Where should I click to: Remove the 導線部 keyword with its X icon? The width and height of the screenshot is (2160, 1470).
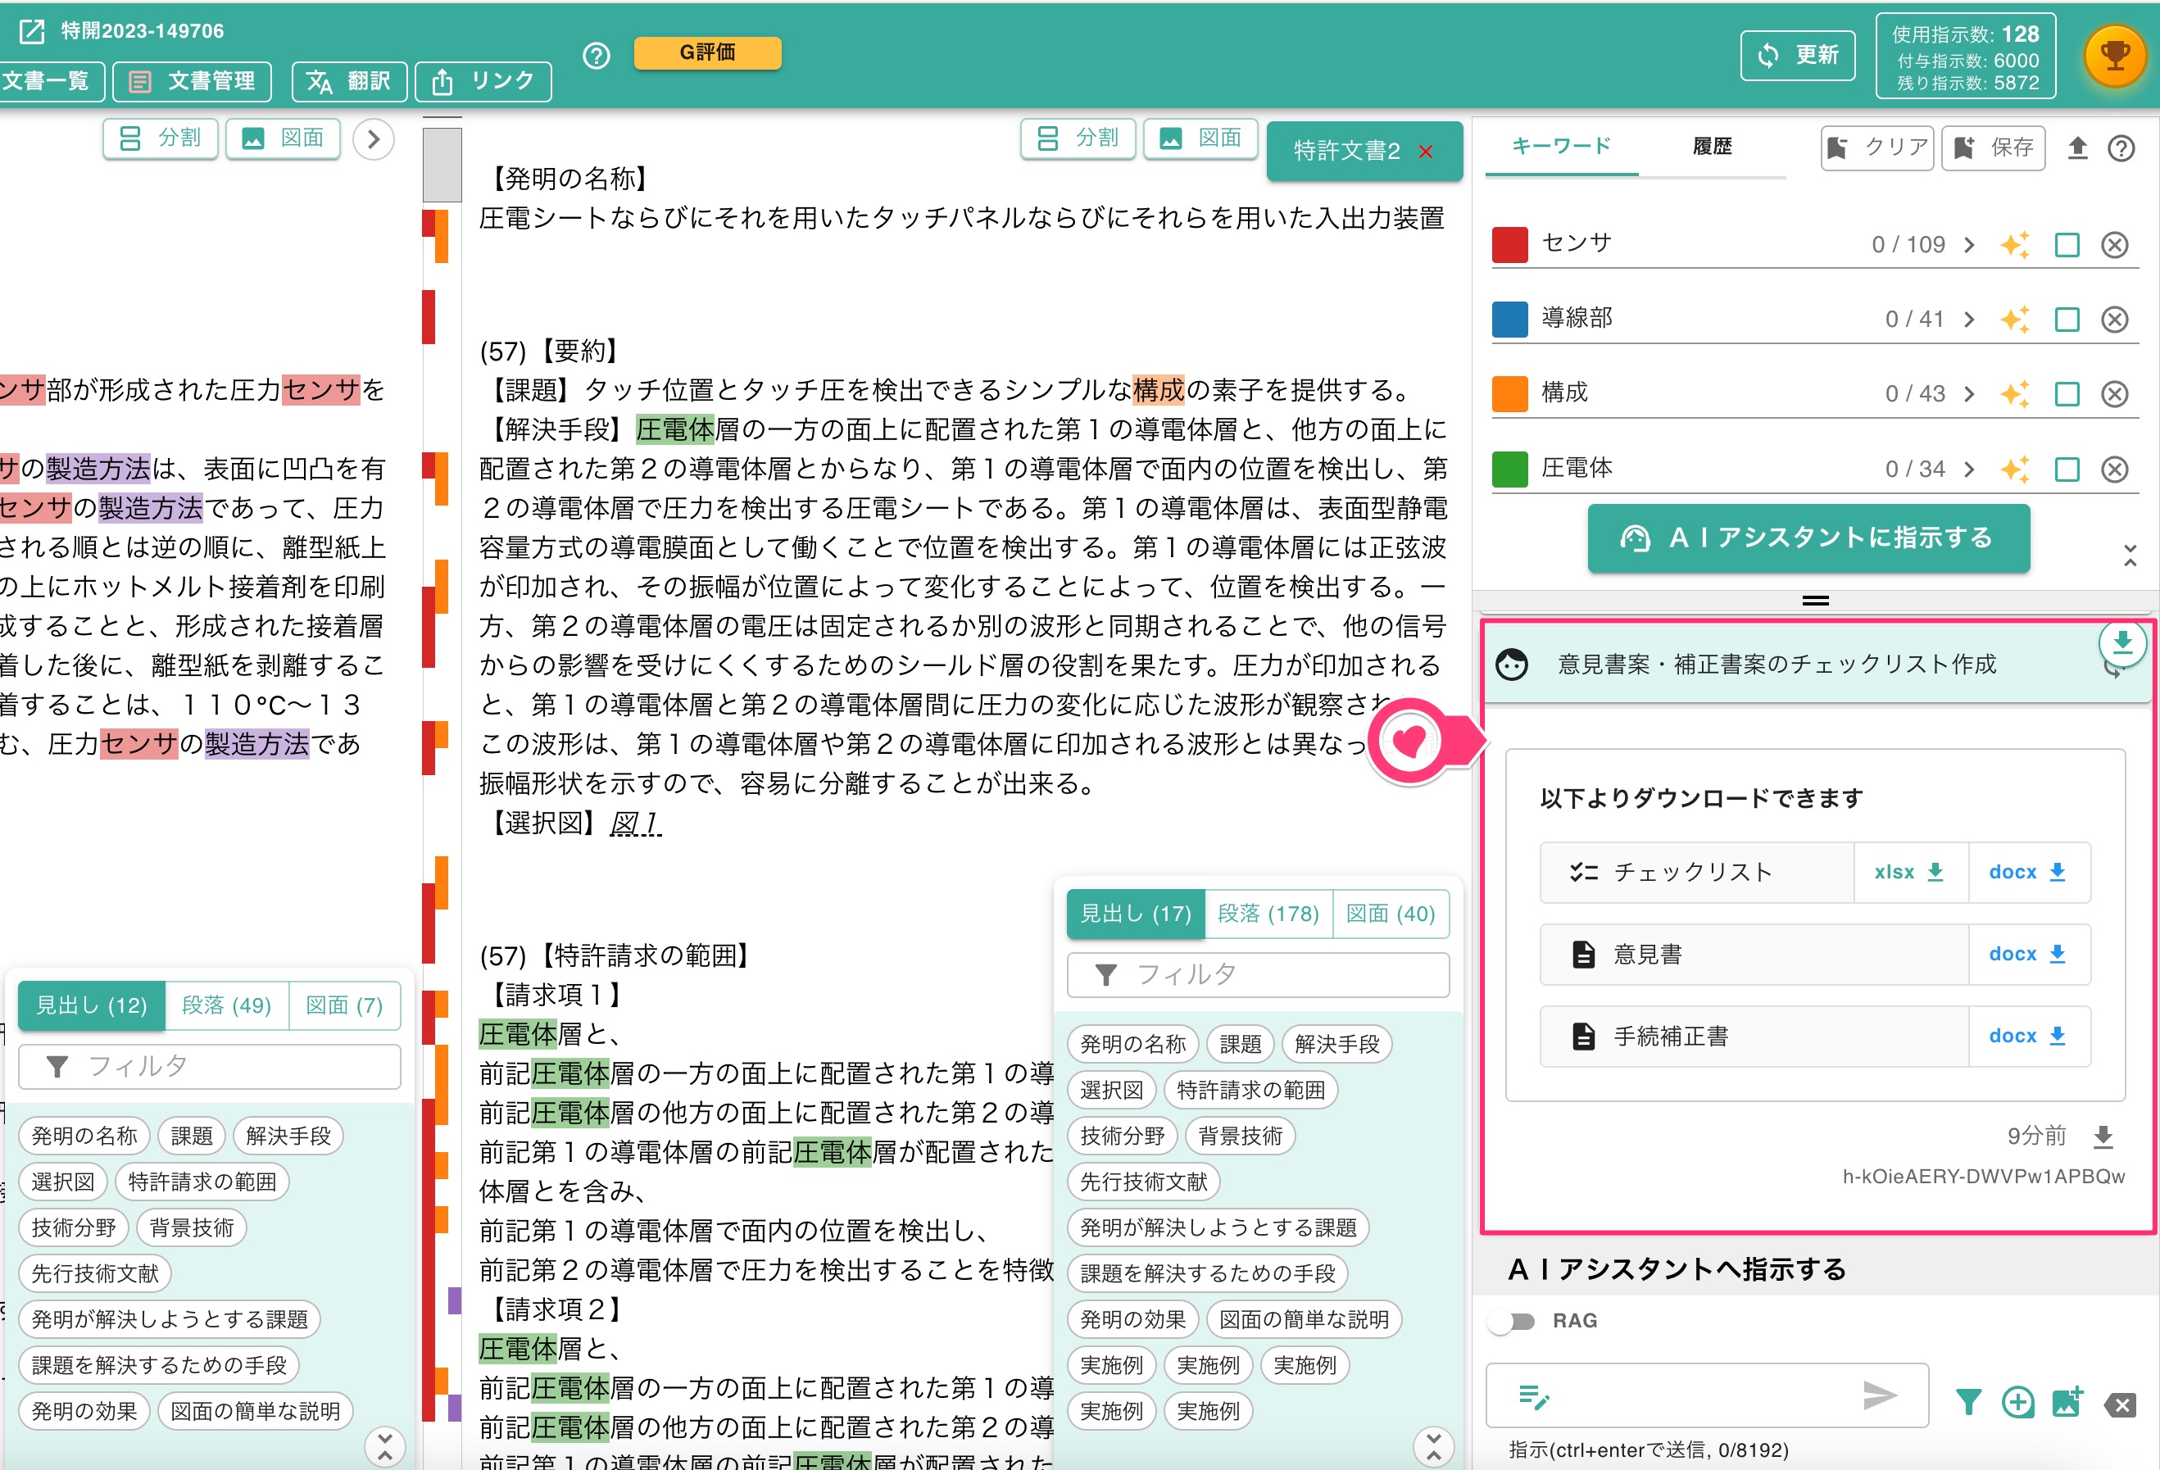click(x=2114, y=319)
